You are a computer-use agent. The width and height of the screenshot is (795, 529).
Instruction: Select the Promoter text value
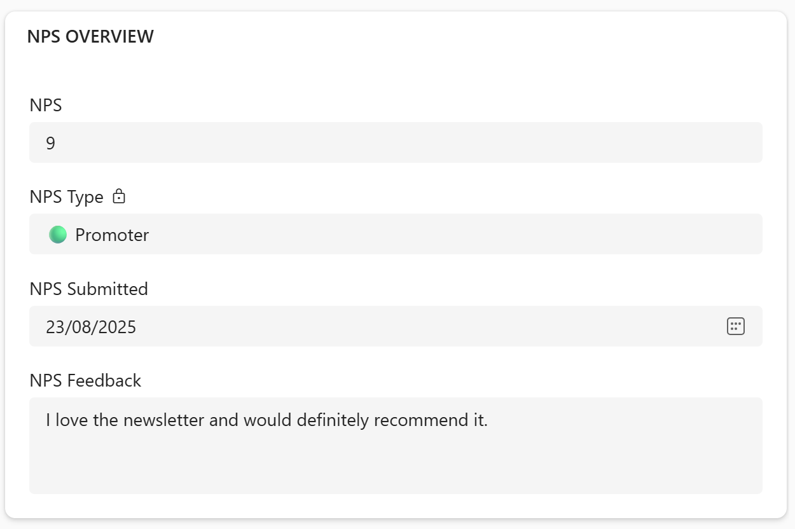coord(112,235)
